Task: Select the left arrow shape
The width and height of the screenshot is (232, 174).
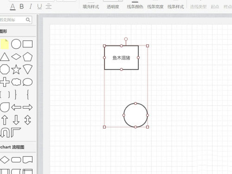Action: pyautogui.click(x=16, y=107)
